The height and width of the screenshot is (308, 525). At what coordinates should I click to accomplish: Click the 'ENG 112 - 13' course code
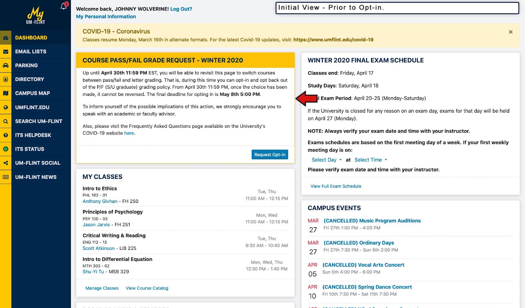(95, 242)
